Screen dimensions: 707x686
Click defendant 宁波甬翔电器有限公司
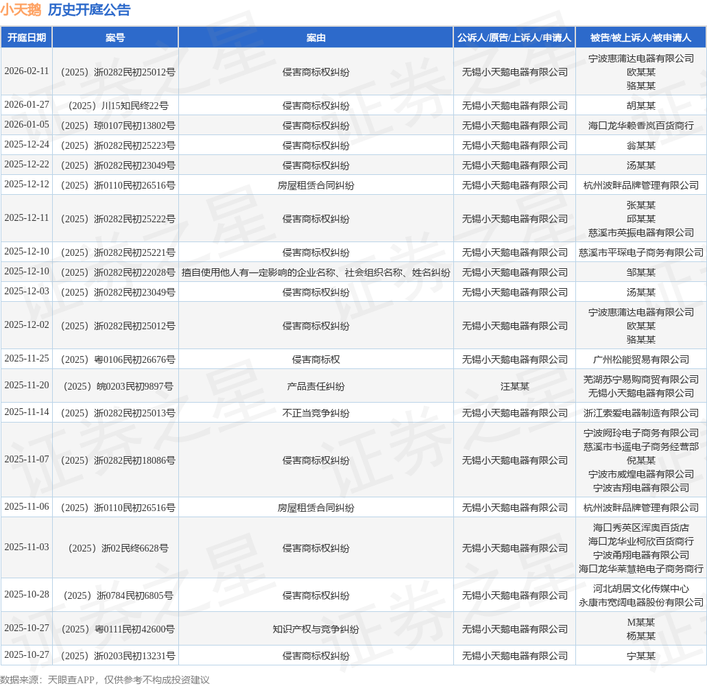pos(640,555)
